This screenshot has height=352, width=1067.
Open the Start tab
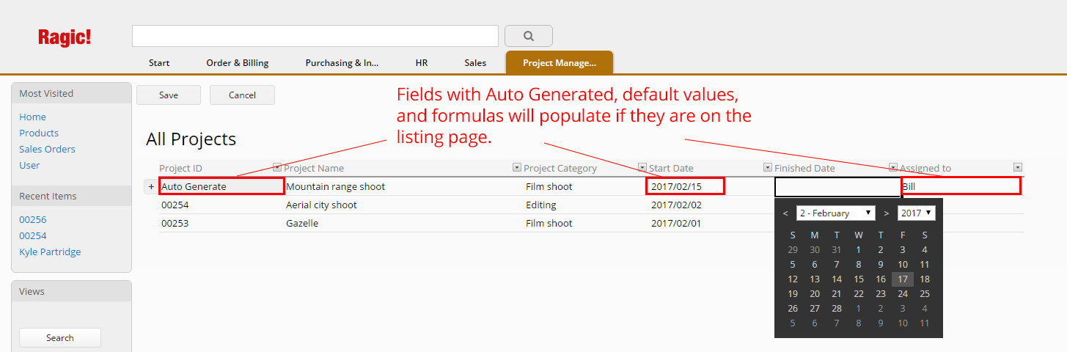click(159, 63)
